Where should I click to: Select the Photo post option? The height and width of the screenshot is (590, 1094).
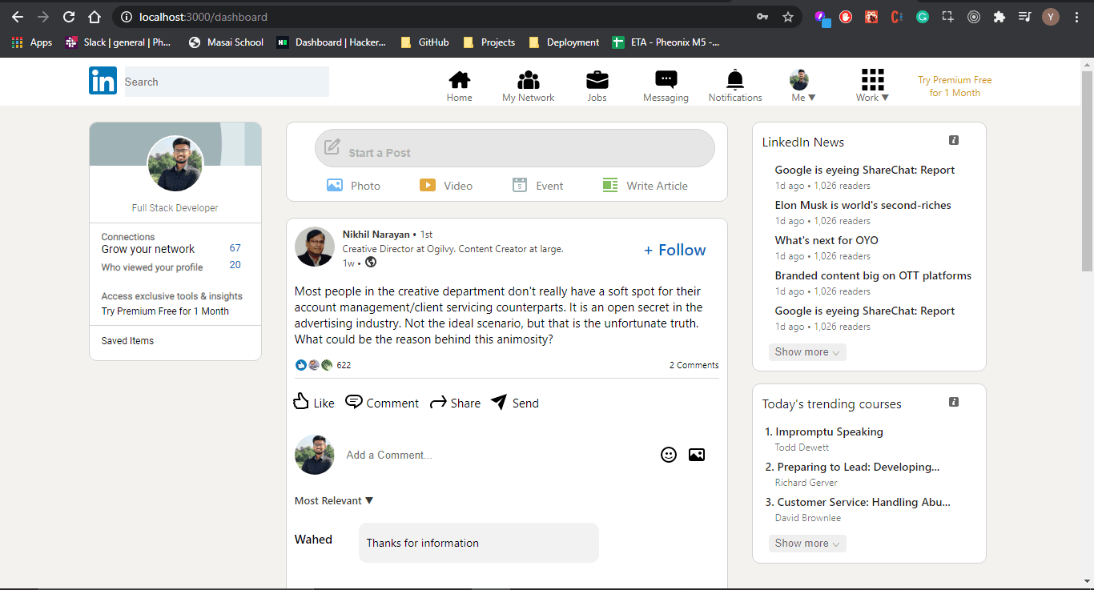point(353,186)
